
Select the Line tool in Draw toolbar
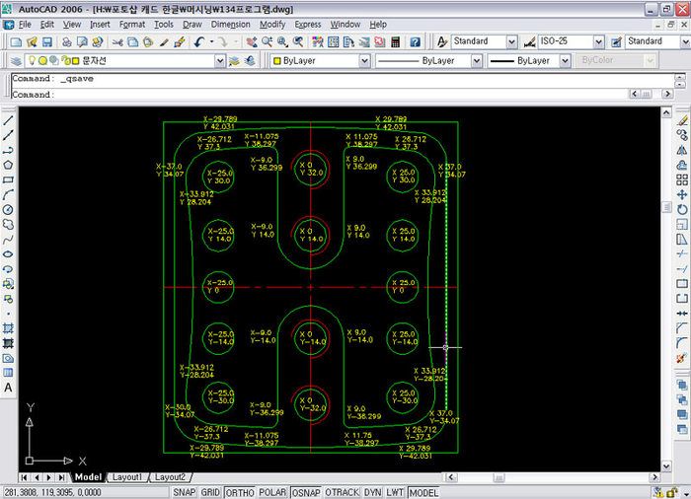8,120
